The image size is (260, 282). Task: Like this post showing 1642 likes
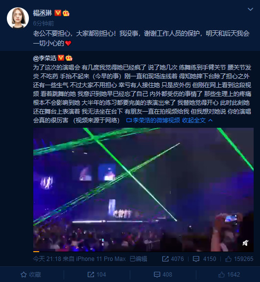[x=229, y=275]
